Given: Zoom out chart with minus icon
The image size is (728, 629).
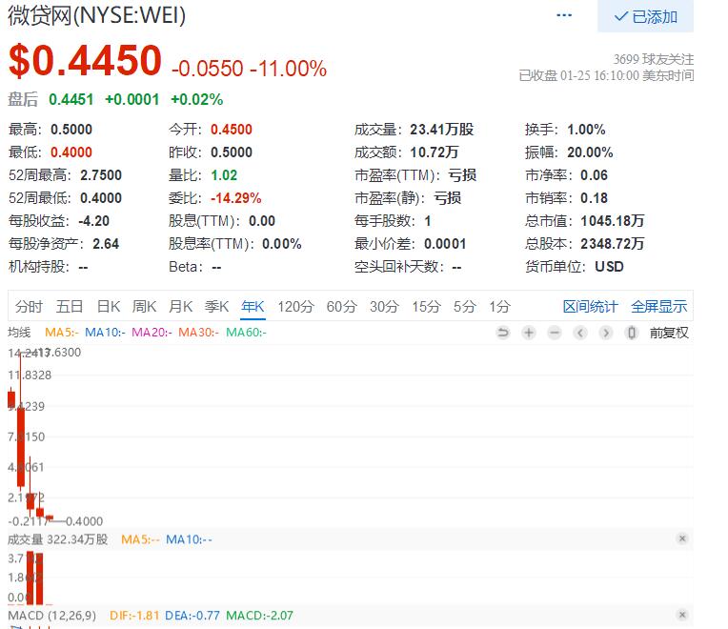Looking at the screenshot, I should 555,333.
